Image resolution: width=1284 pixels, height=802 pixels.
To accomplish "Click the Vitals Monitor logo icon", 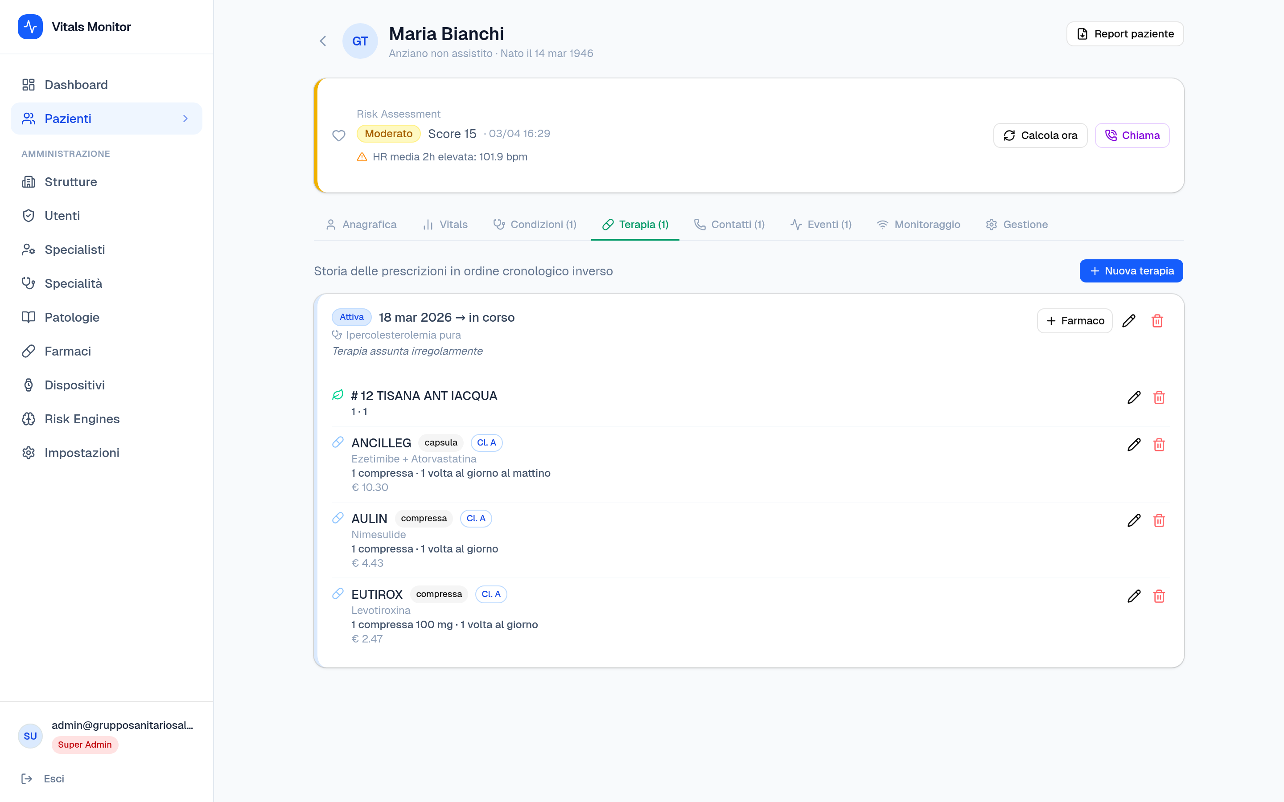I will tap(30, 27).
